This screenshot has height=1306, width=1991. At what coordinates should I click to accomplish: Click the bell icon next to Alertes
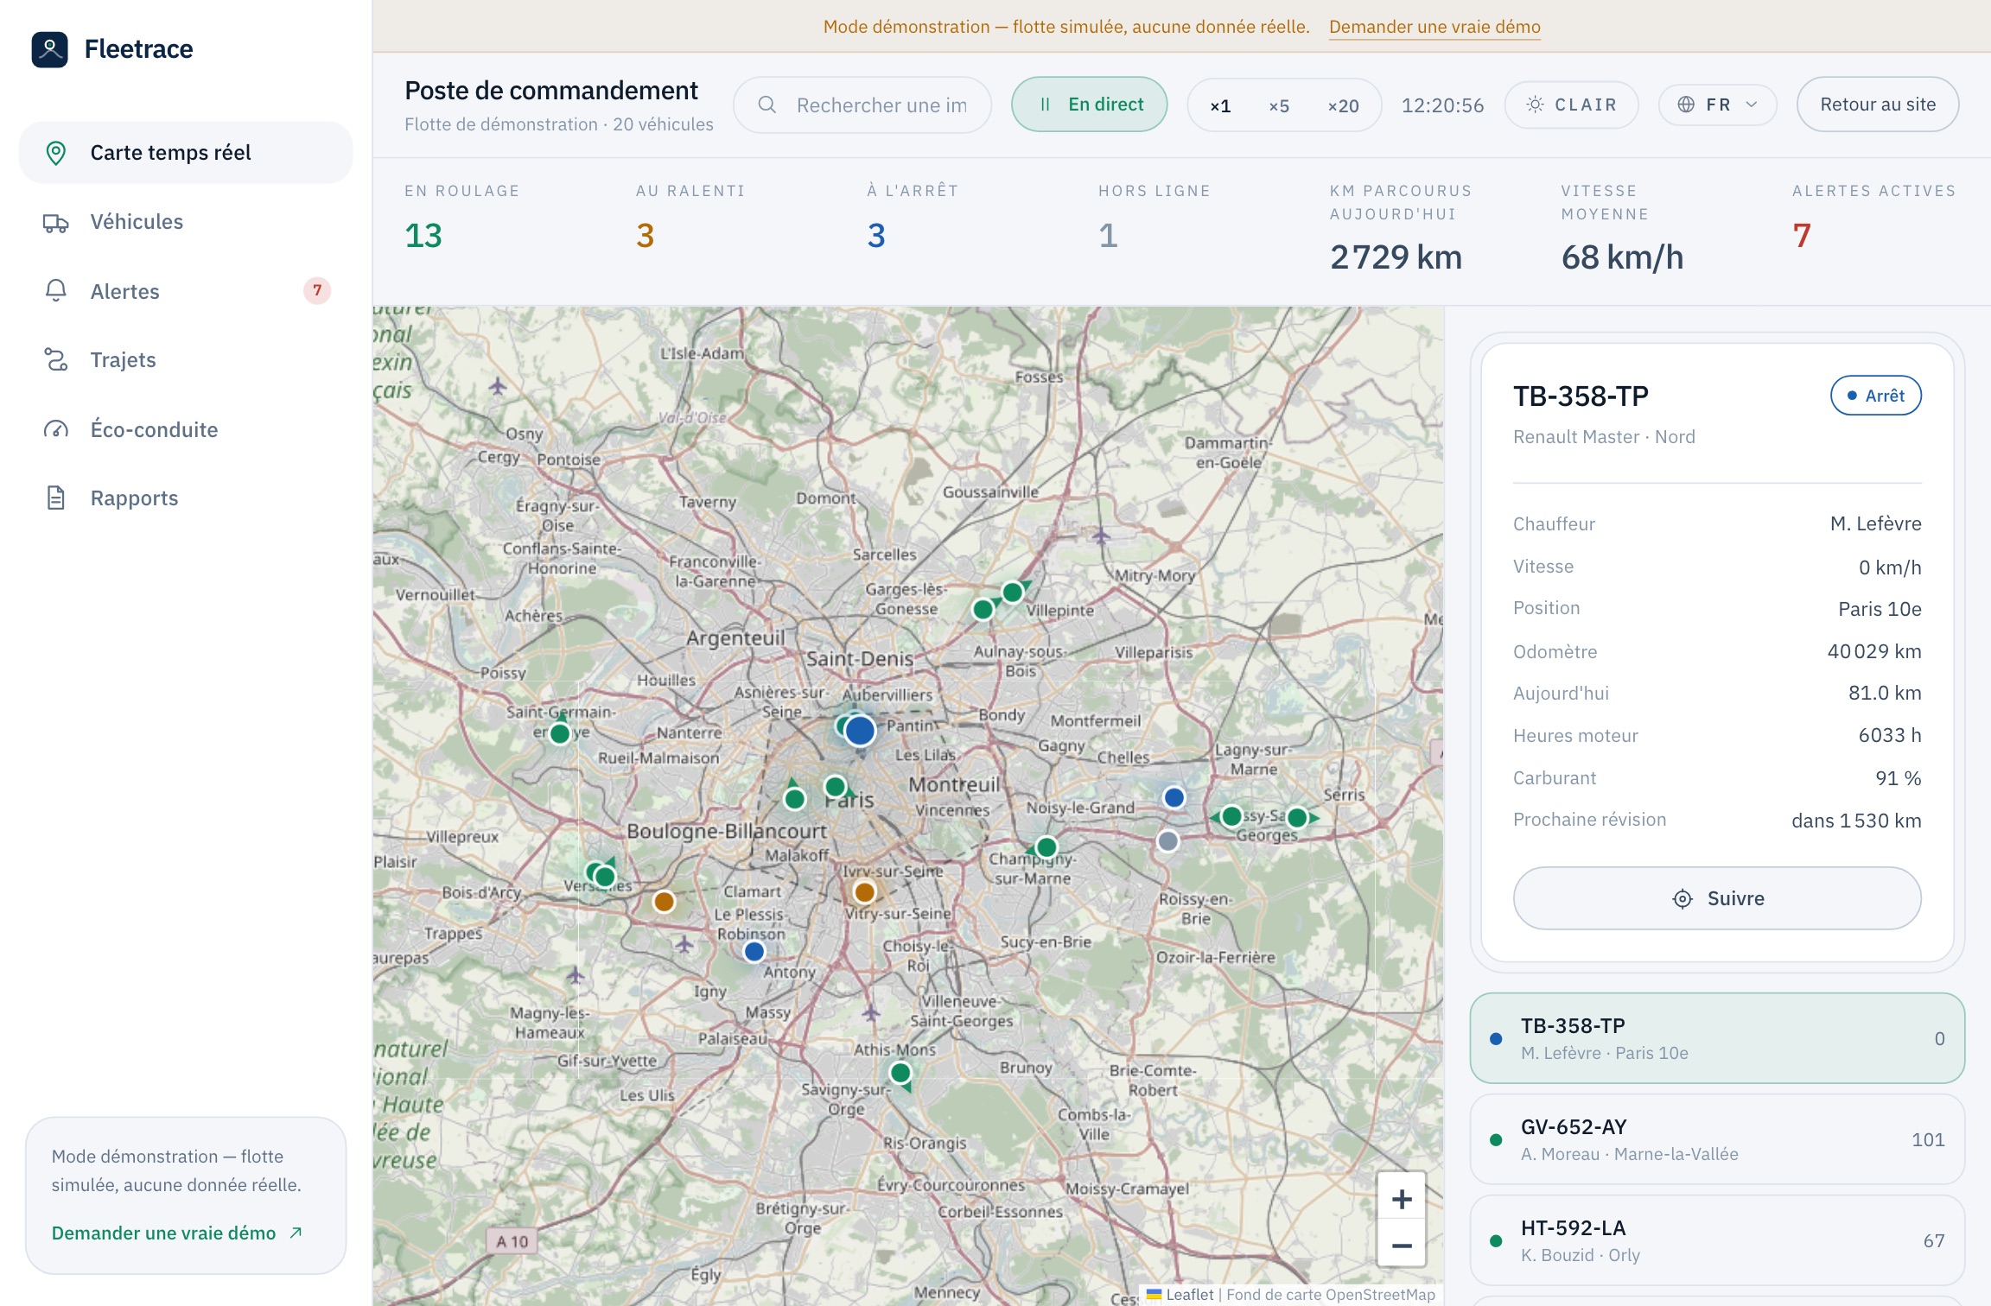[56, 290]
